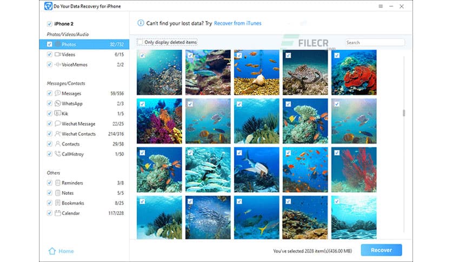Click the Kik icon
452x262 pixels.
58,113
